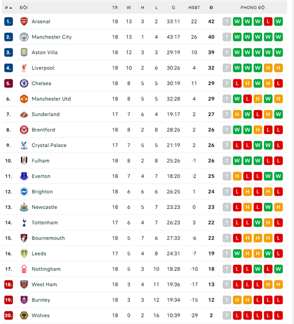Click the Chelsea club crest icon
Viewport: 294px width, 324px height.
tap(24, 83)
